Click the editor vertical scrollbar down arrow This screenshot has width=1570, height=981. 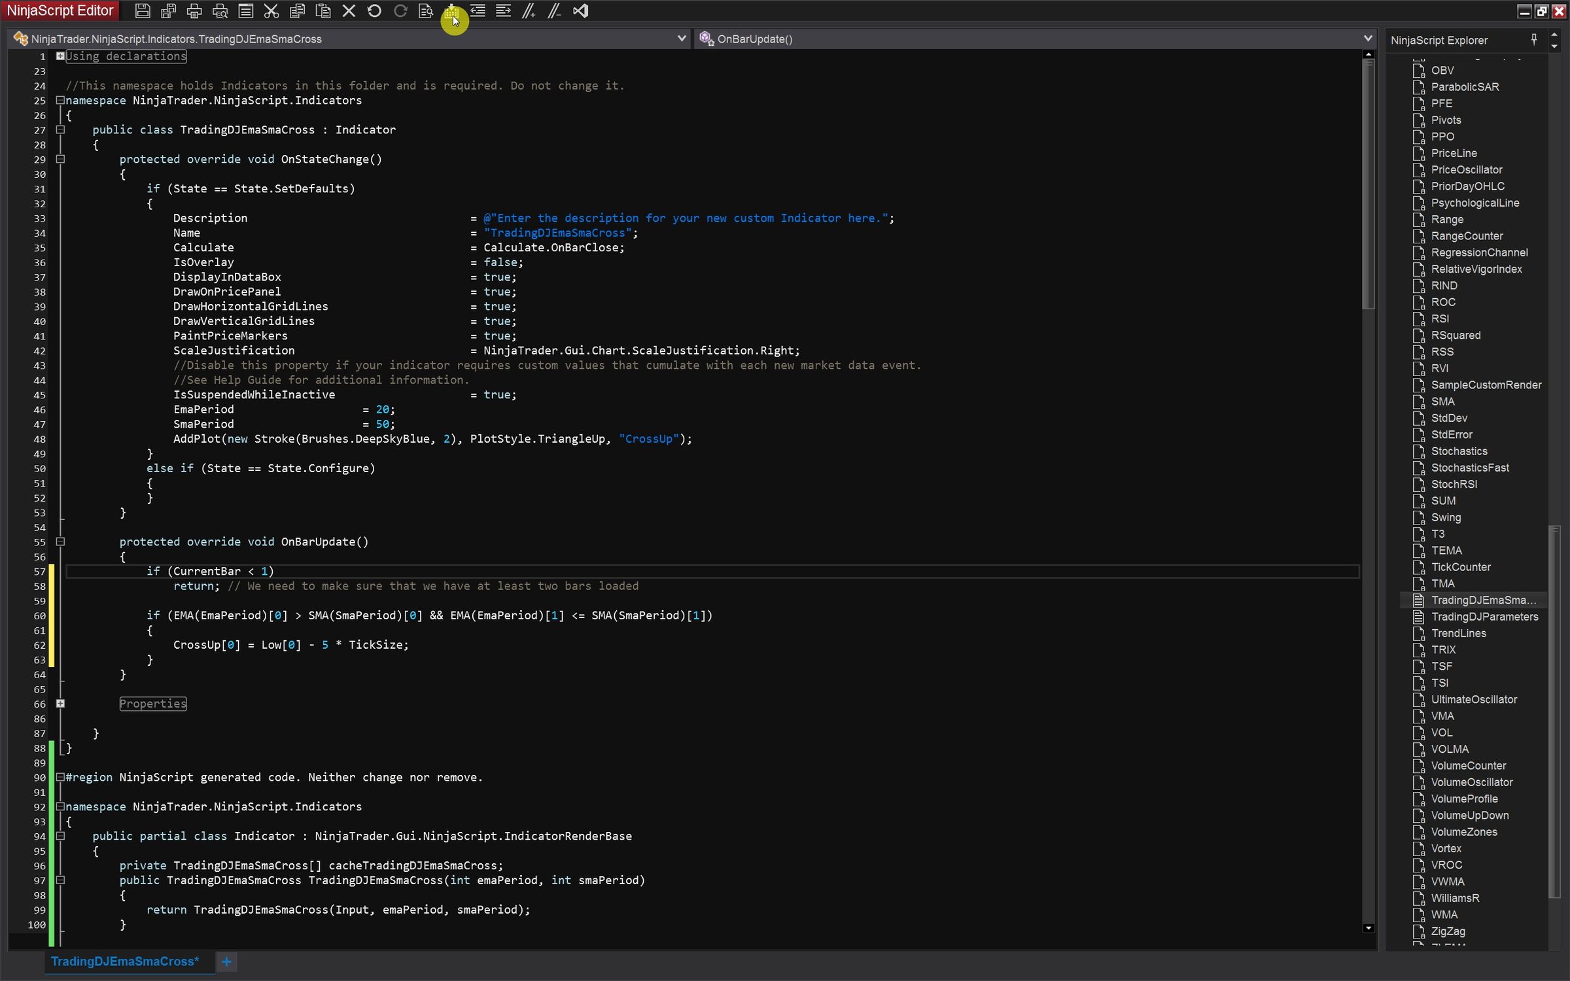tap(1368, 928)
